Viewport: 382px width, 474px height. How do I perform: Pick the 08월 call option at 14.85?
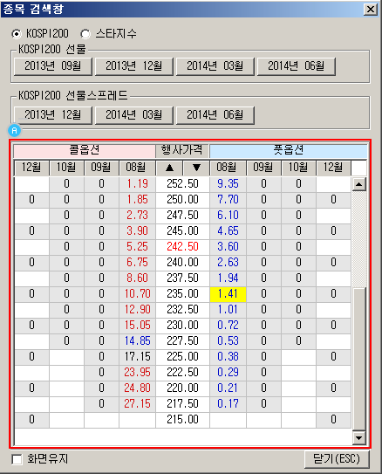[138, 341]
